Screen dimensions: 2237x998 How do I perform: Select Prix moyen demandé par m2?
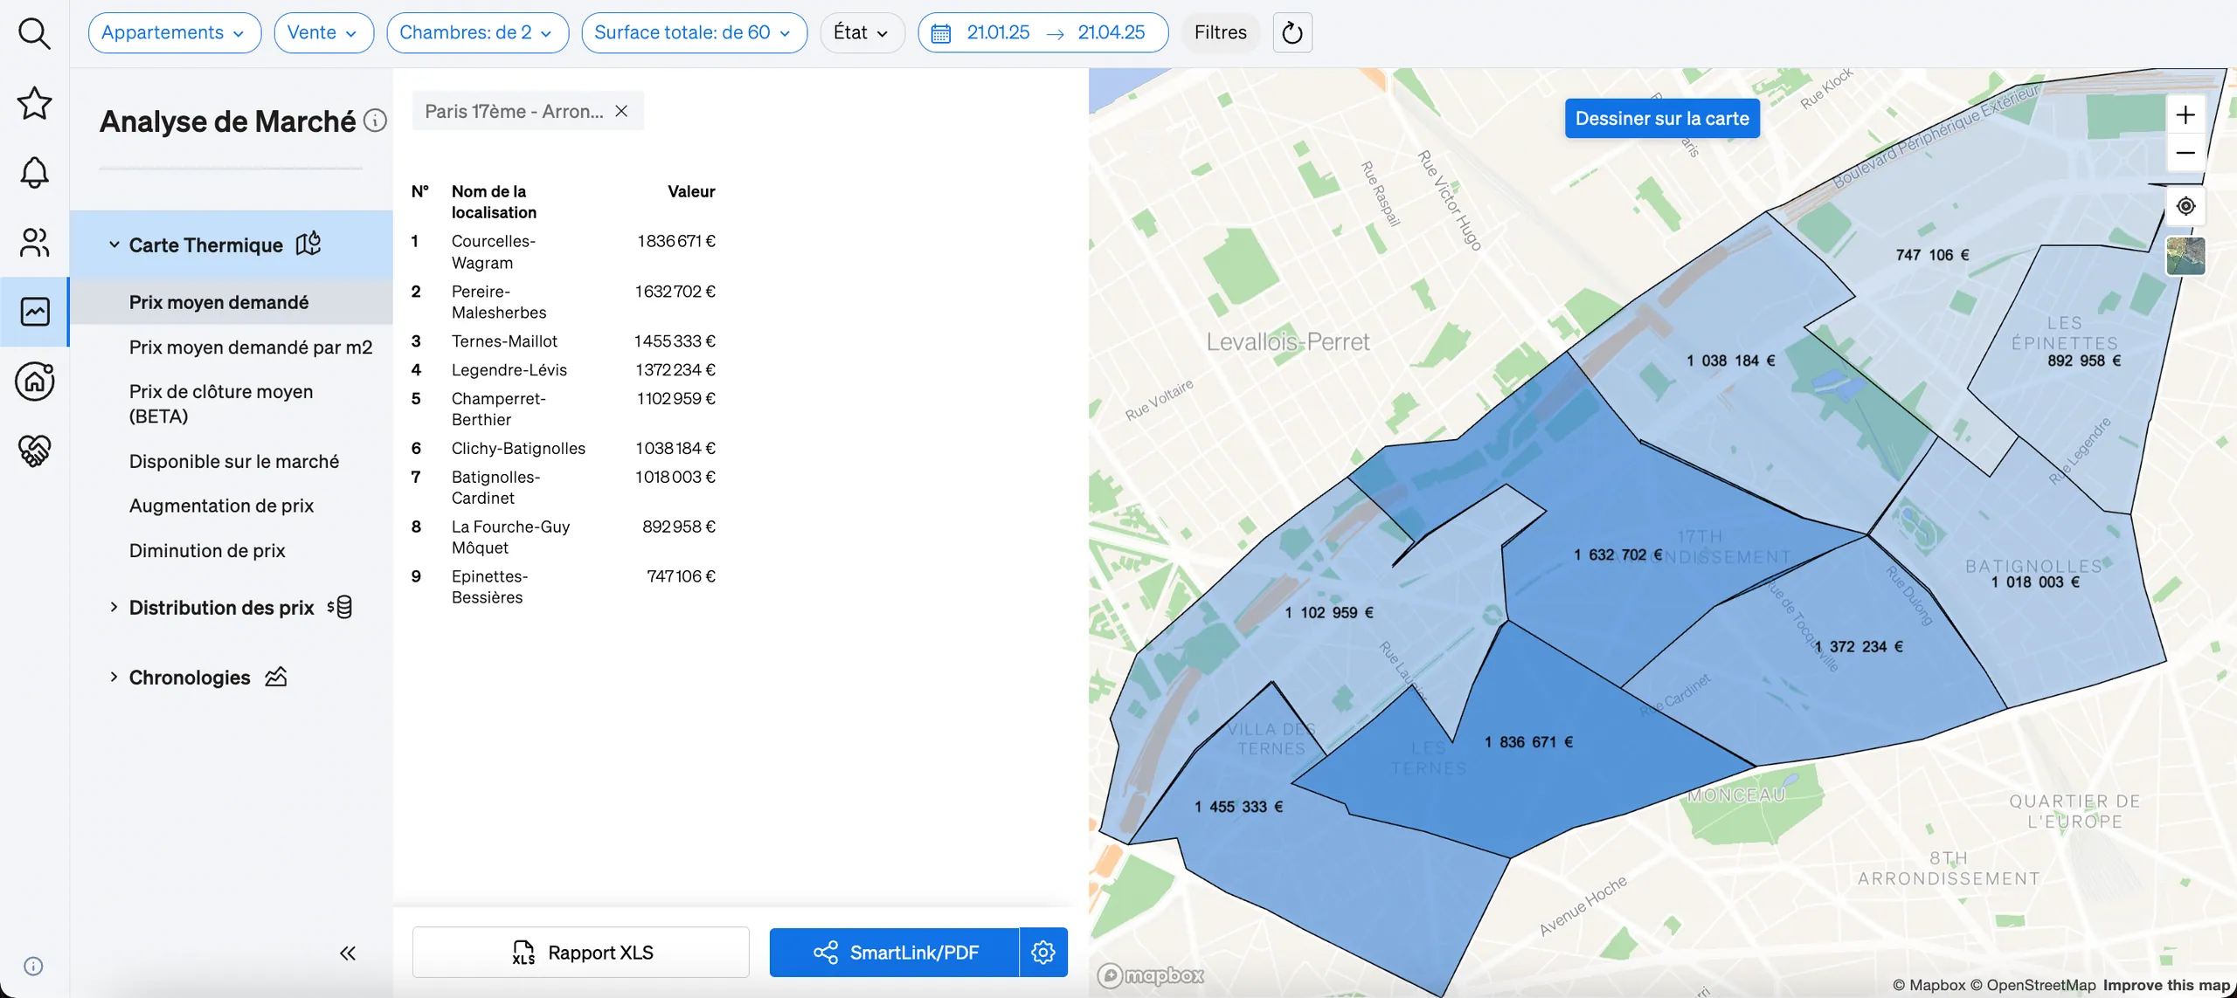(251, 348)
